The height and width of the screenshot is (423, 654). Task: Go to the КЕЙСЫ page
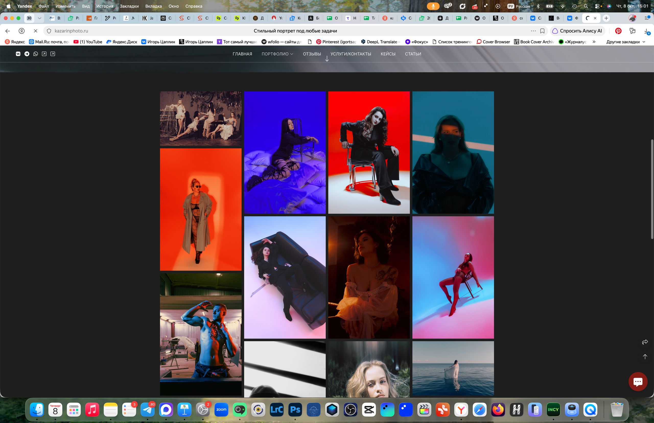tap(388, 54)
